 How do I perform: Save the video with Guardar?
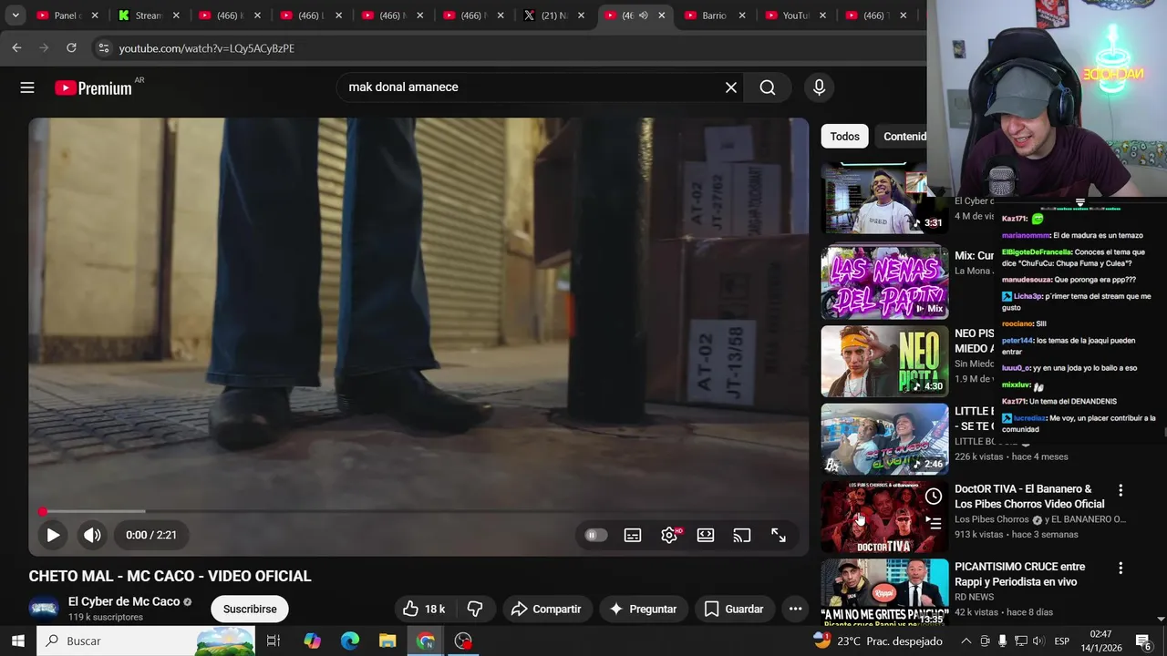tap(734, 609)
